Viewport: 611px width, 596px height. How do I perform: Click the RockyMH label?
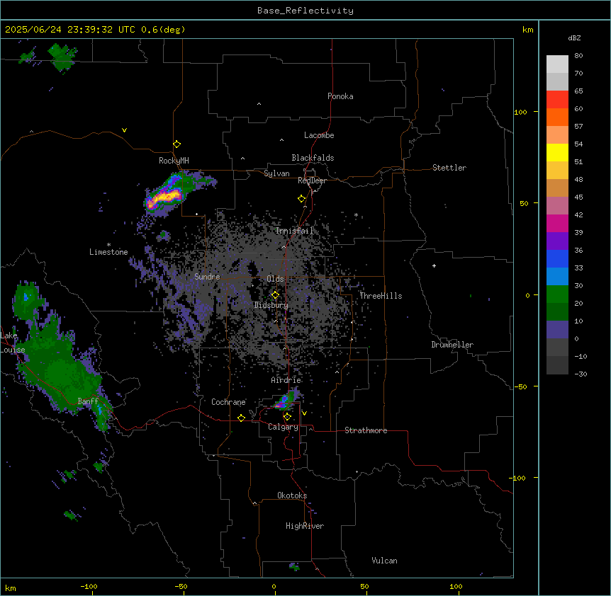pyautogui.click(x=174, y=161)
